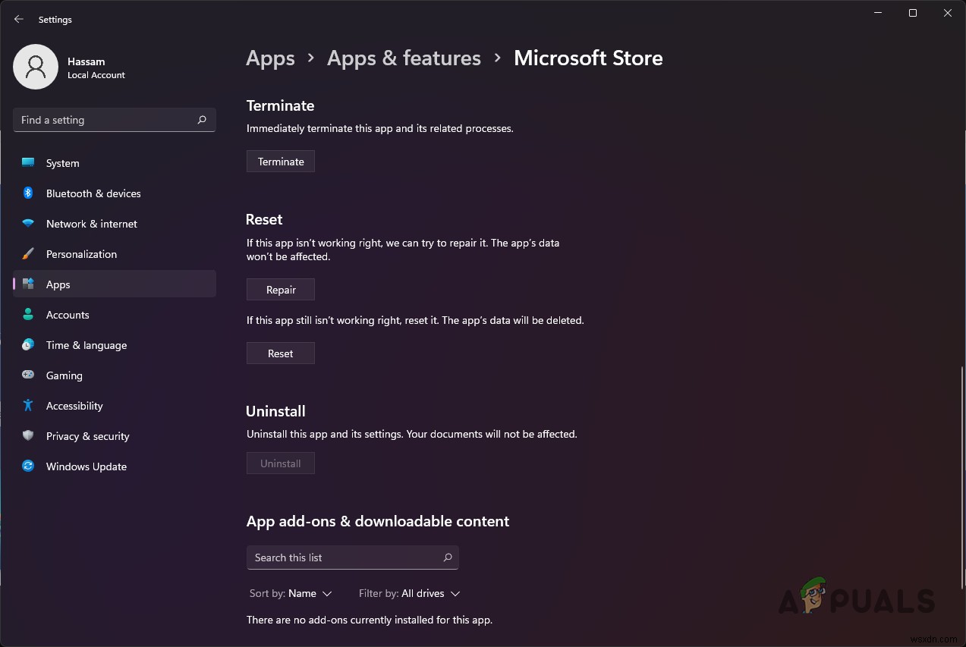
Task: Click the Personalization brush icon
Action: pyautogui.click(x=28, y=253)
